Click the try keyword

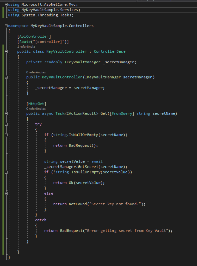pos(38,124)
